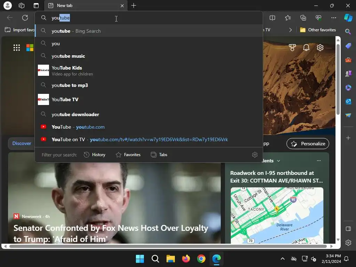Filter search by Favorites
The image size is (356, 267).
point(128,155)
